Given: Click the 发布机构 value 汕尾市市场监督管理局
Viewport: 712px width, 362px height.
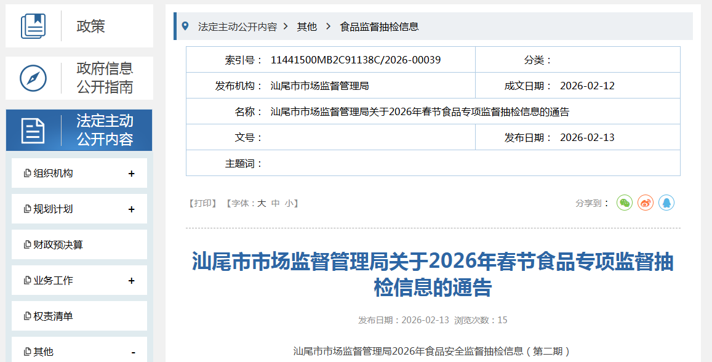Looking at the screenshot, I should pyautogui.click(x=319, y=86).
